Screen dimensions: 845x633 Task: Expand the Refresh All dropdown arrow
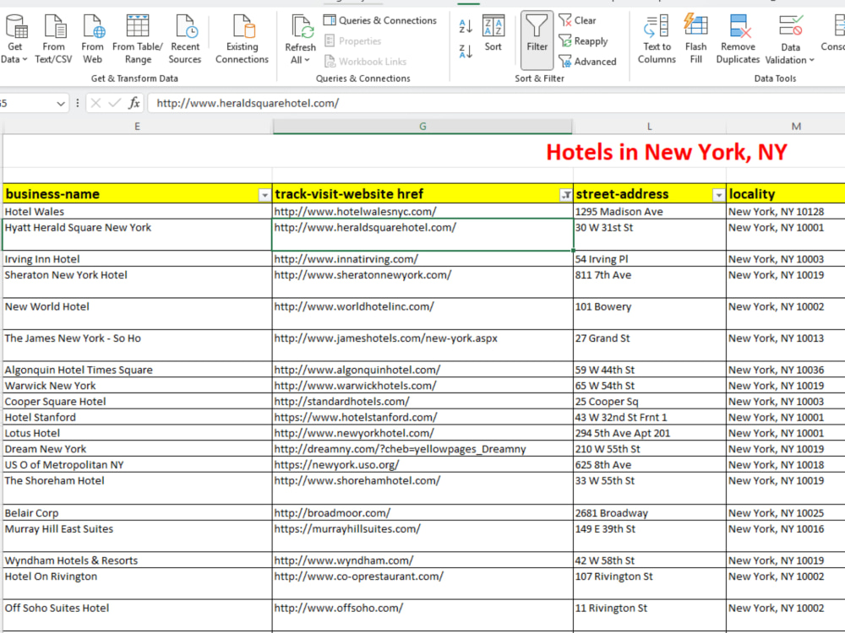pos(308,60)
